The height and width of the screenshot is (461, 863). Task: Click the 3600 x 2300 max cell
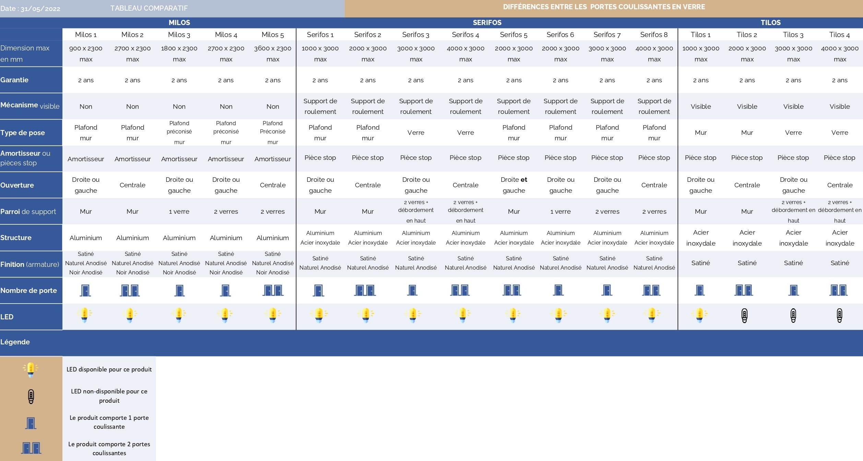[x=273, y=54]
